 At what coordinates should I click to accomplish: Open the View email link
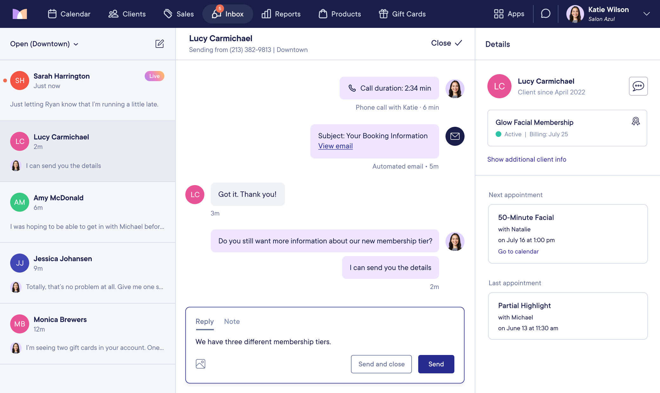pyautogui.click(x=335, y=146)
